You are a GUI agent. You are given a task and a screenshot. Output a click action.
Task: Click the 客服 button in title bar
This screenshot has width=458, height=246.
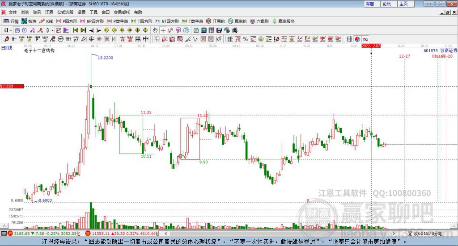click(372, 4)
